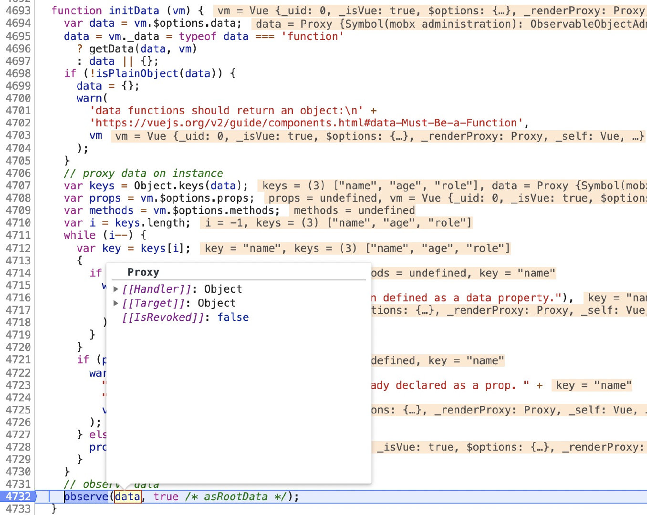Image resolution: width=647 pixels, height=515 pixels.
Task: Click the Proxy title in the hover tooltip
Action: tap(143, 272)
